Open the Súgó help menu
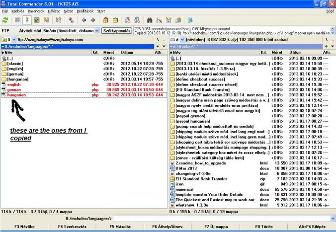336x232 pixels. (330, 11)
